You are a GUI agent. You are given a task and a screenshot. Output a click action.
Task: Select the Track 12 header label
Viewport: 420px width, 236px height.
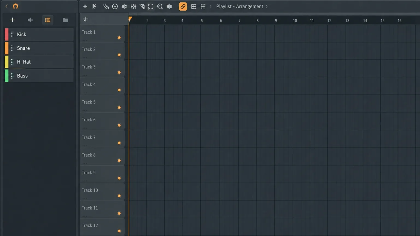pyautogui.click(x=90, y=225)
